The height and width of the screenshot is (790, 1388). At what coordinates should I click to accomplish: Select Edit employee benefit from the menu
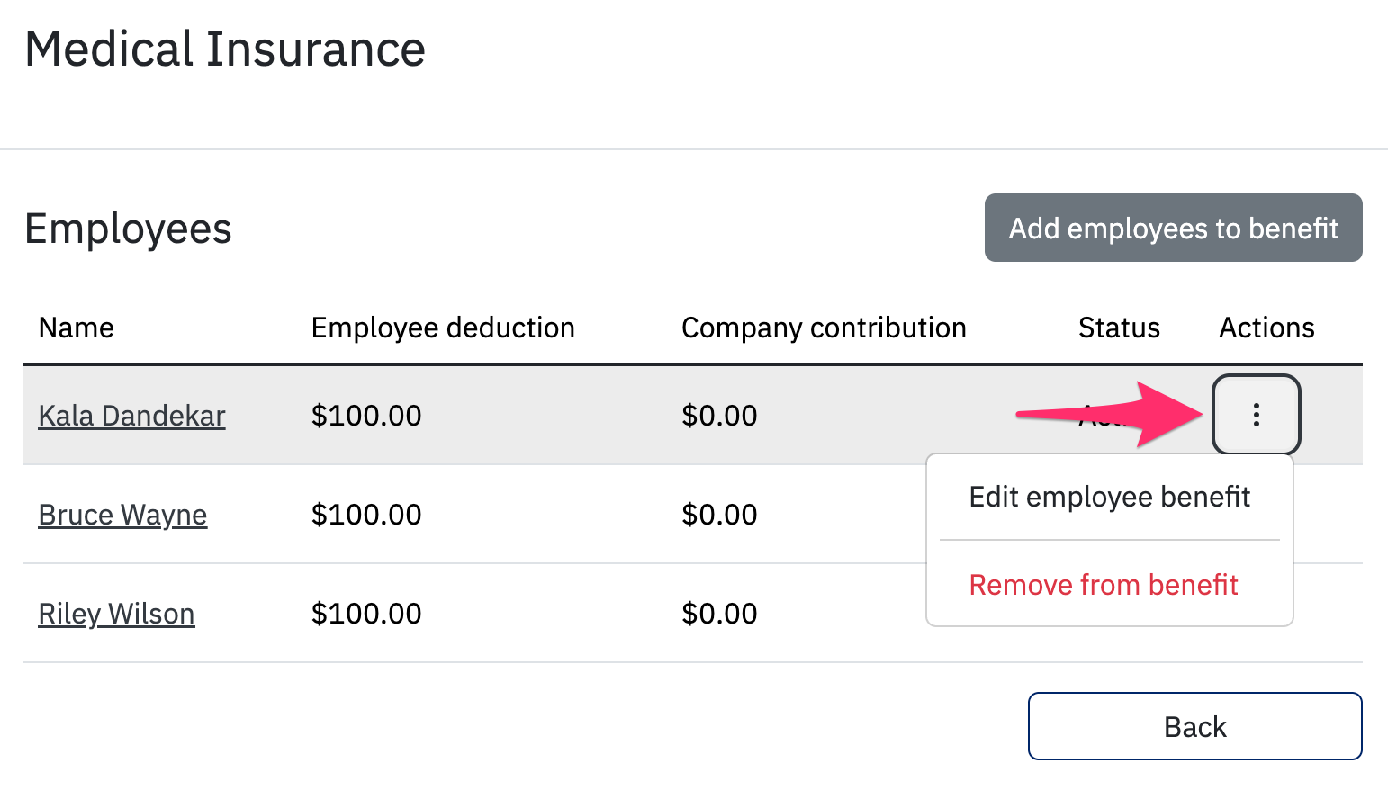pyautogui.click(x=1109, y=496)
